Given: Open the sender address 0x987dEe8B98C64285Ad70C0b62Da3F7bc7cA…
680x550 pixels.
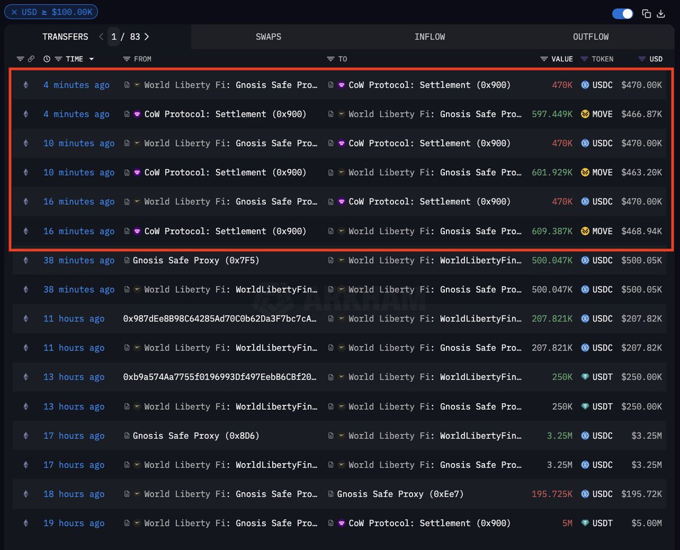Looking at the screenshot, I should coord(220,319).
